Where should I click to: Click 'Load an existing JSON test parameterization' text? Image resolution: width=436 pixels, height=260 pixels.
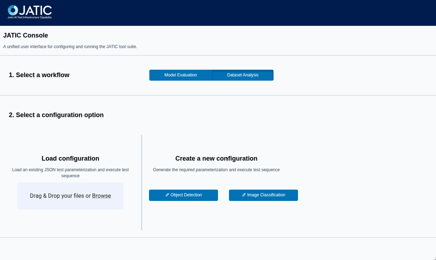click(70, 173)
